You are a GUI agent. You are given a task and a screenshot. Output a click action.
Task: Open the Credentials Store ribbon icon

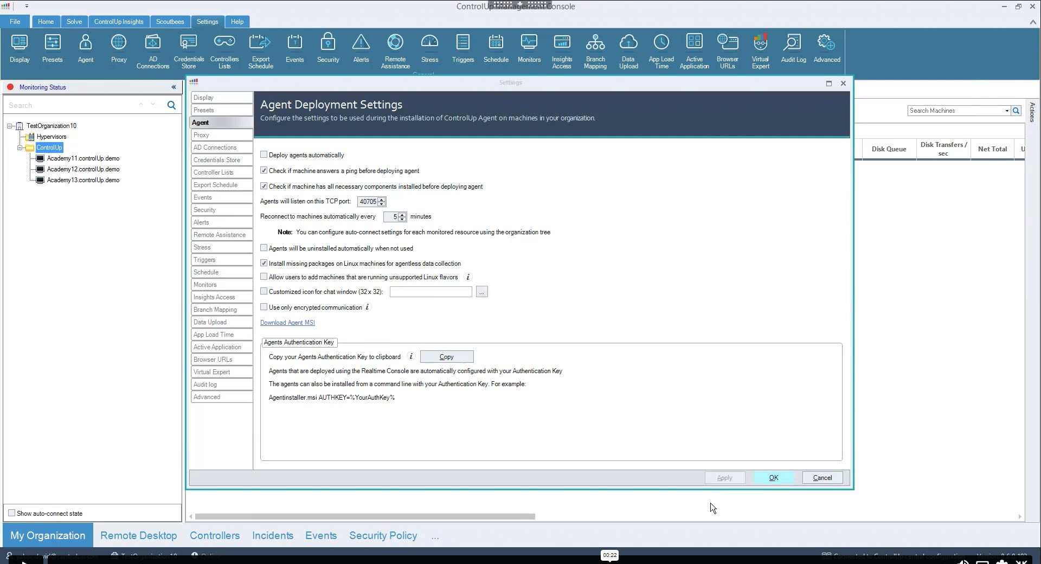[189, 52]
